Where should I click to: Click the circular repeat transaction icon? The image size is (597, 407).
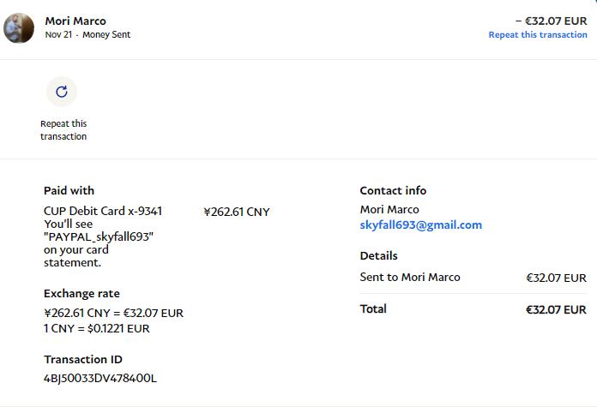tap(62, 92)
